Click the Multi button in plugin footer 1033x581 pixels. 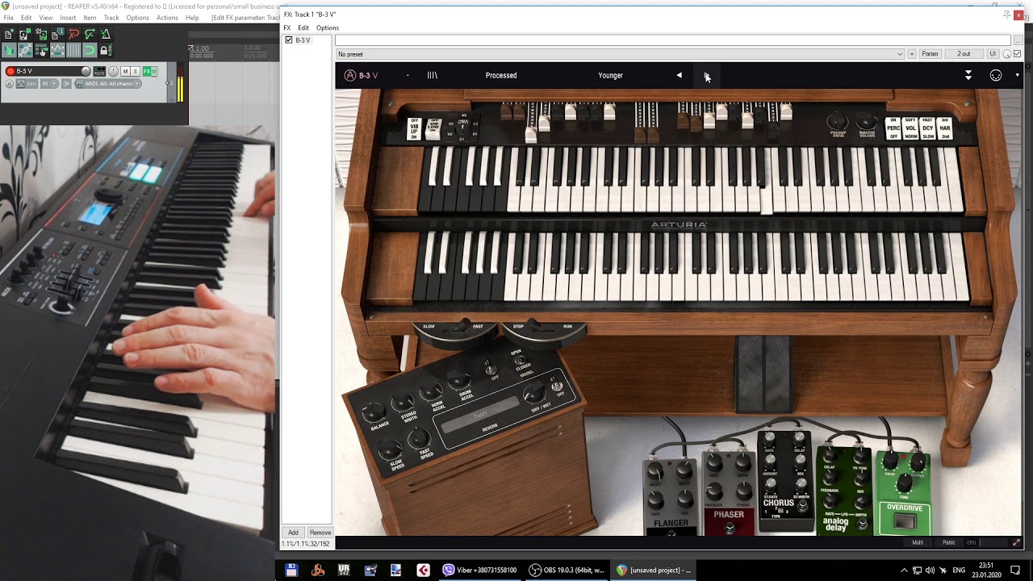918,542
